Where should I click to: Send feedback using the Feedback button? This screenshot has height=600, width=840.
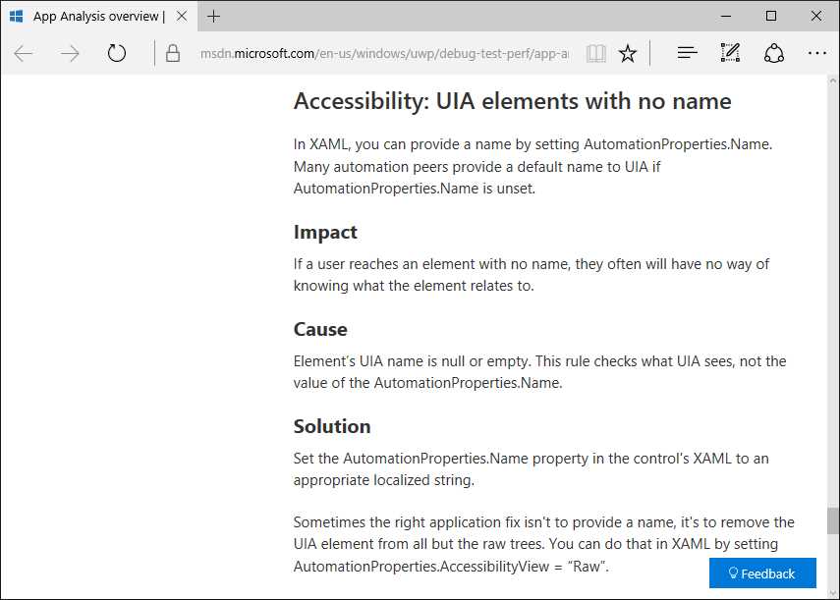(x=762, y=573)
